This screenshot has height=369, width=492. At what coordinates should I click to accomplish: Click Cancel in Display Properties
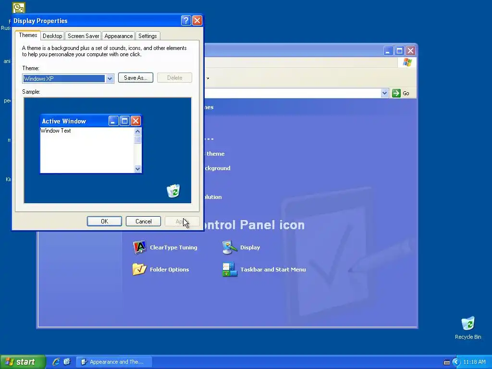143,221
